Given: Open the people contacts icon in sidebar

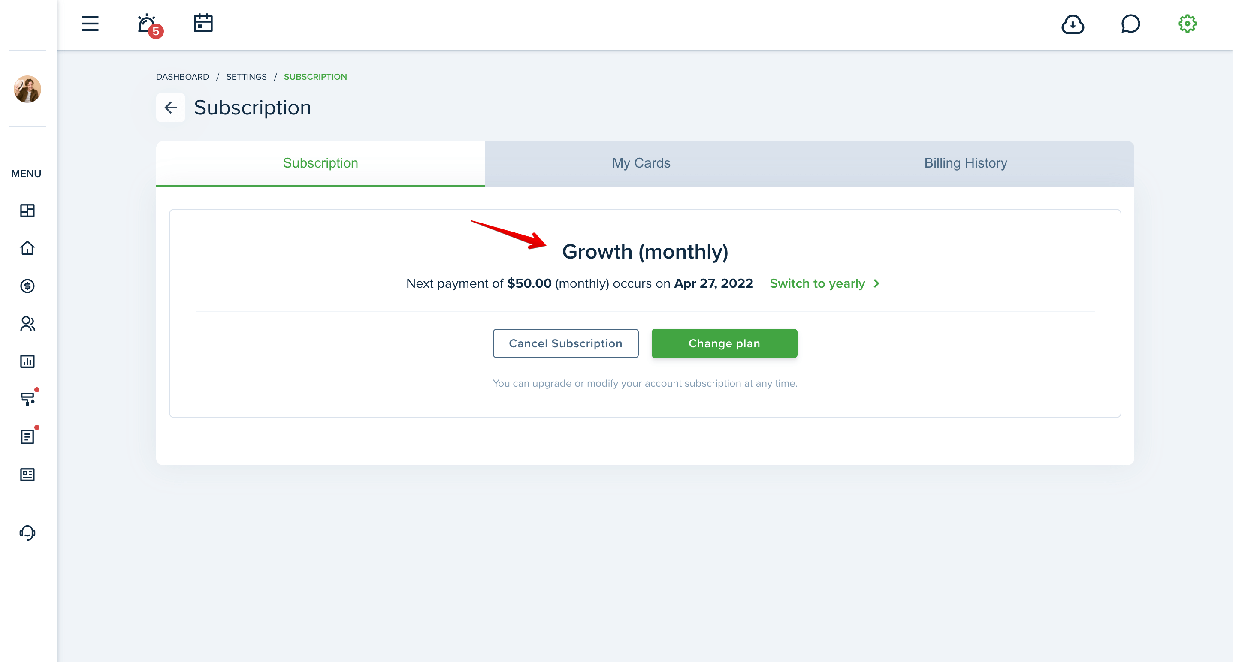Looking at the screenshot, I should 27,323.
